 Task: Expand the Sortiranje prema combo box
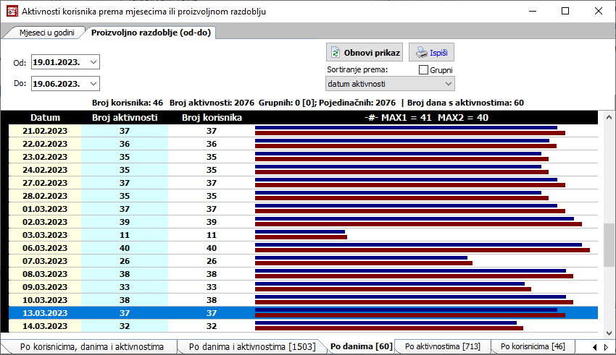448,85
